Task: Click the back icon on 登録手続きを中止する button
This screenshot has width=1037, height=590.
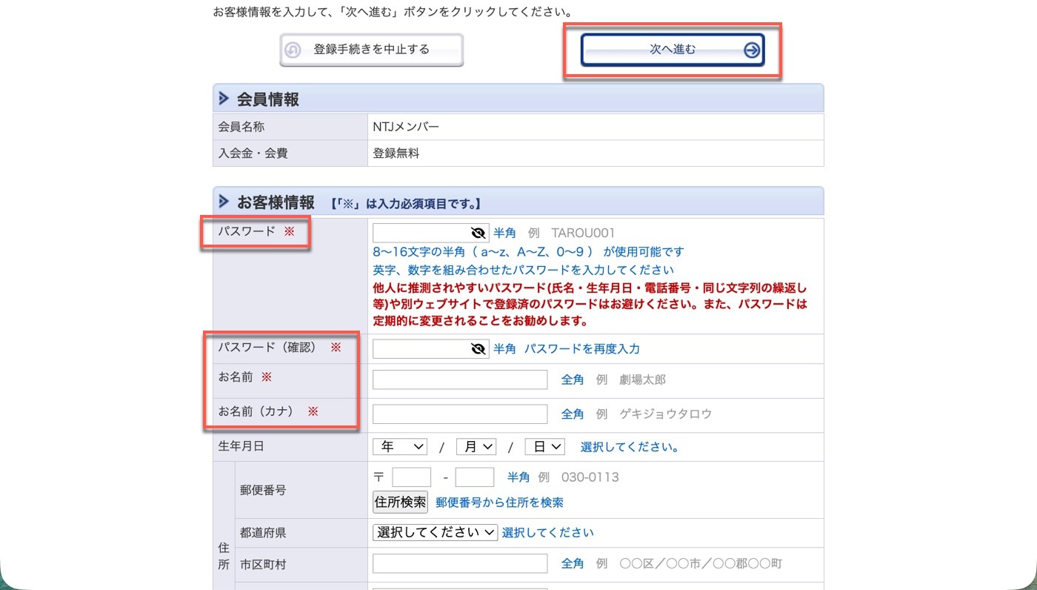Action: click(293, 50)
